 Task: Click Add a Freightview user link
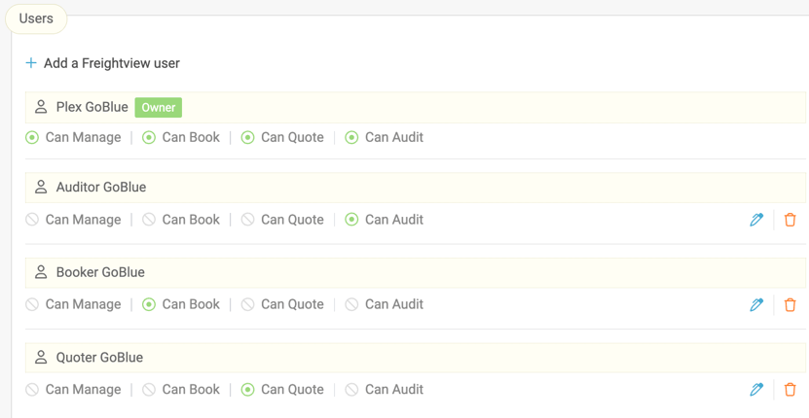pos(111,63)
